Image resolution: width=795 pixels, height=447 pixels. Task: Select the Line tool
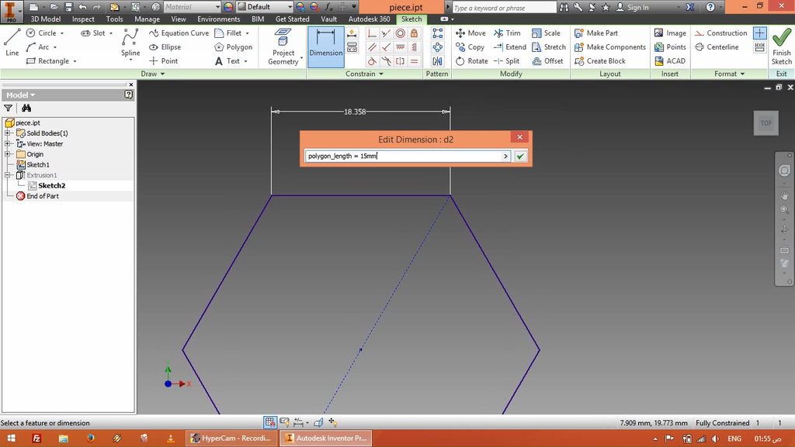pos(12,43)
